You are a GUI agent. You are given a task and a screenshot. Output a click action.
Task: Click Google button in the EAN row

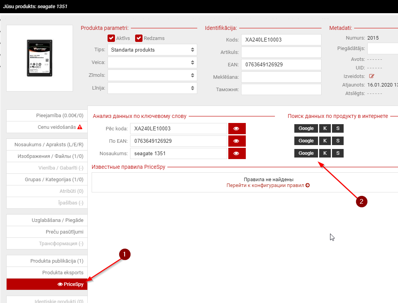pos(306,141)
